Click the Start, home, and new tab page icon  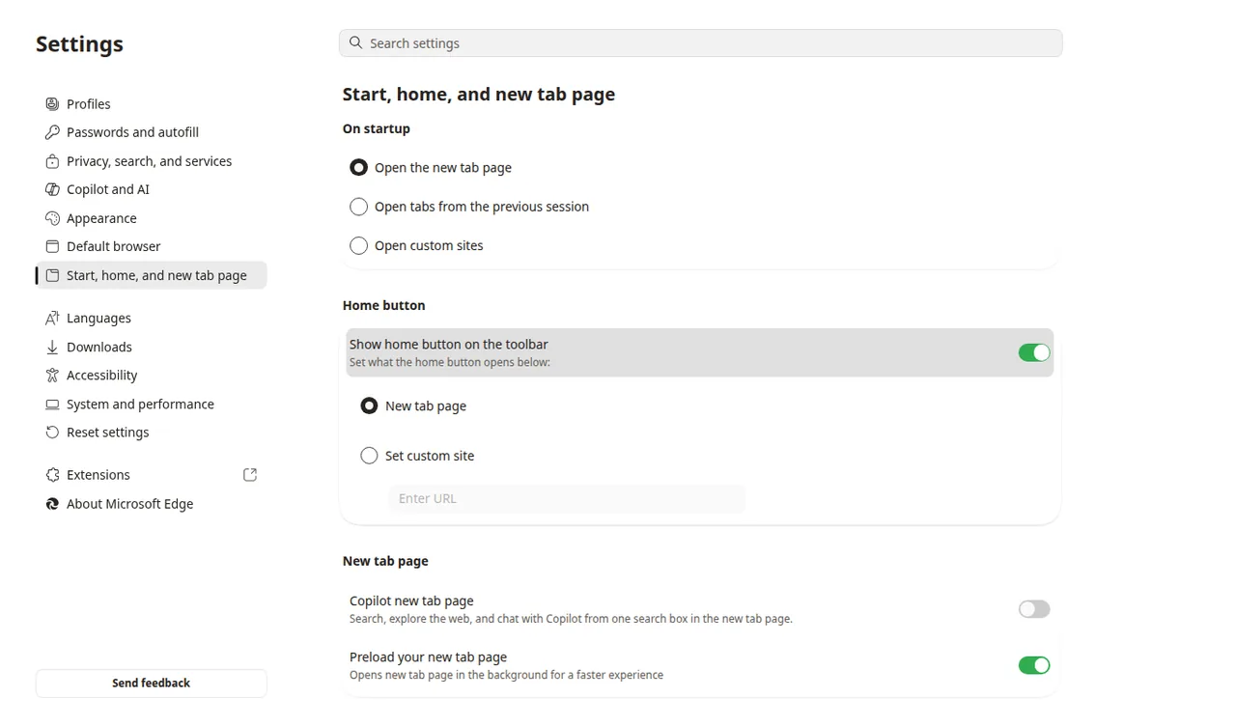[x=52, y=275]
